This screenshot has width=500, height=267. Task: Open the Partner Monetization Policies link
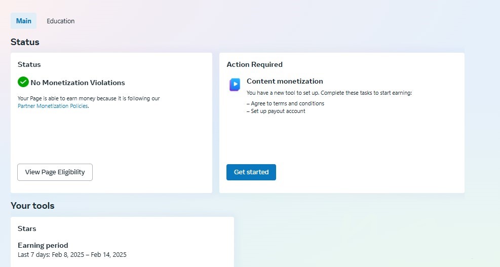[x=53, y=106]
